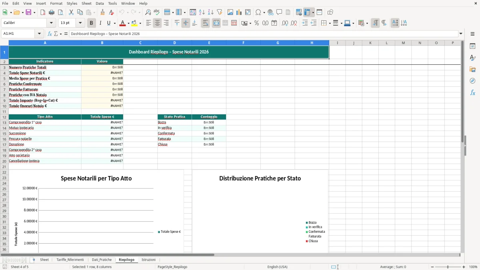Sort descending Z to A

click(x=210, y=12)
